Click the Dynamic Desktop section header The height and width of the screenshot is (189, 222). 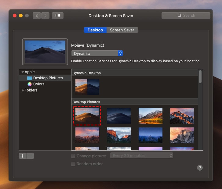point(135,73)
